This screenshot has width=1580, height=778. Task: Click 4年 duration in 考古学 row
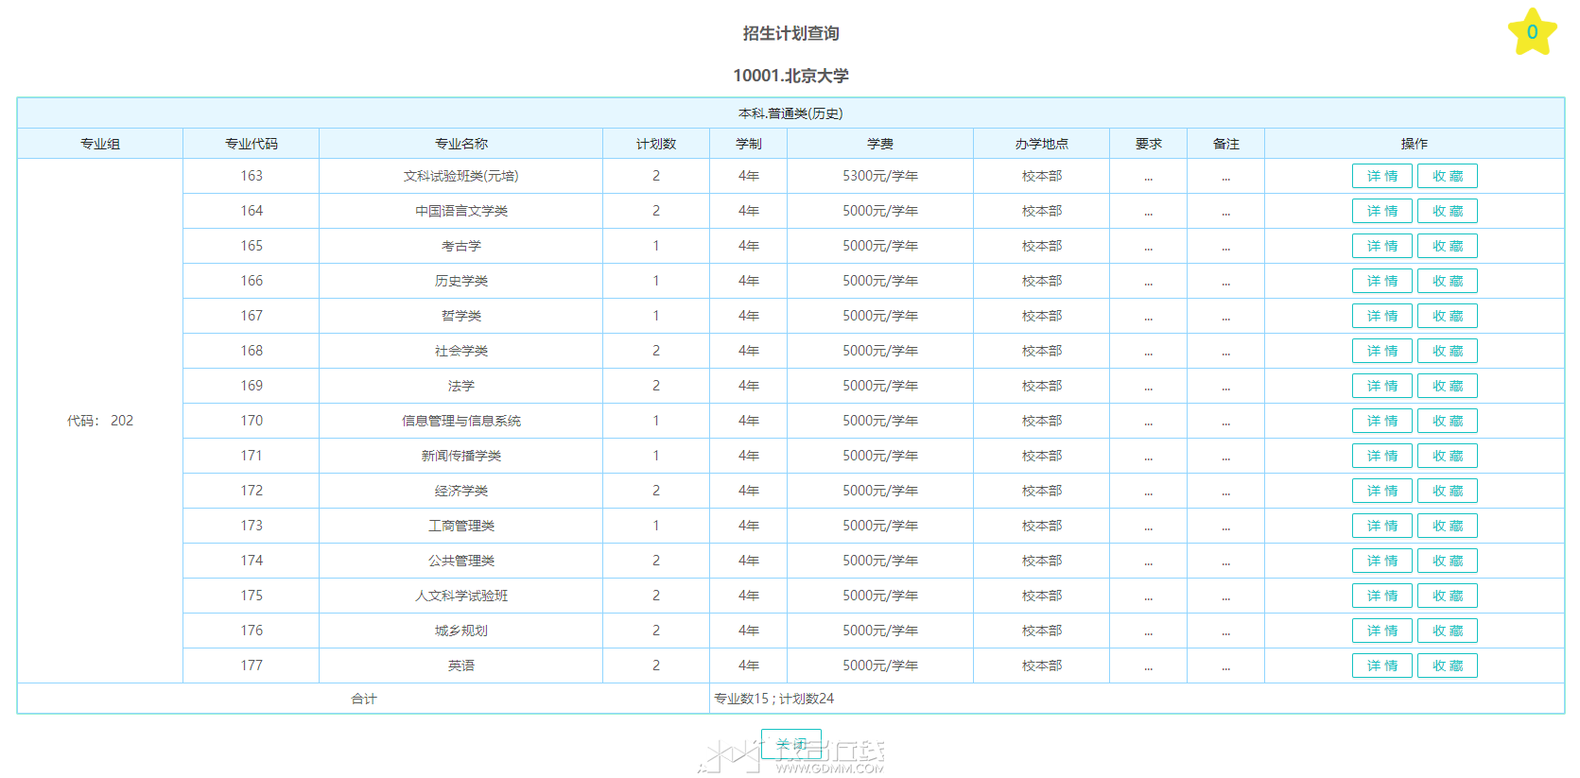749,246
